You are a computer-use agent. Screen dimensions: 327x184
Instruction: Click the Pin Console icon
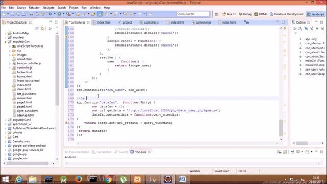[292, 152]
